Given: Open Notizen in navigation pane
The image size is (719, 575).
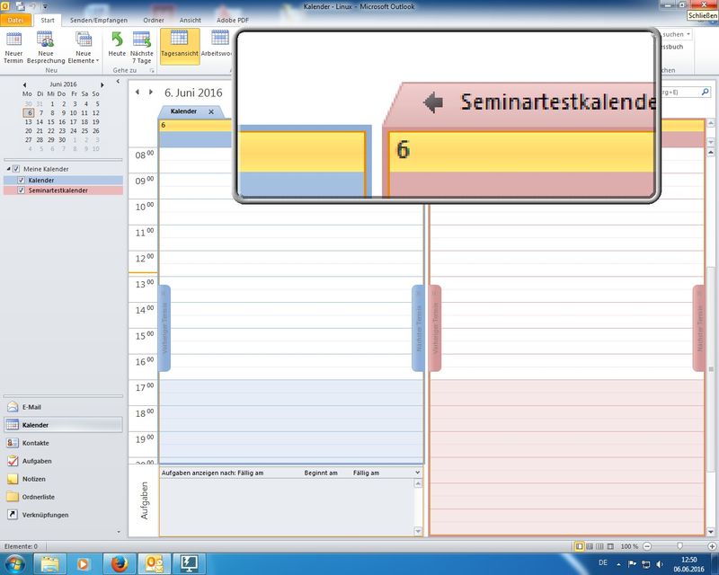Looking at the screenshot, I should point(34,479).
